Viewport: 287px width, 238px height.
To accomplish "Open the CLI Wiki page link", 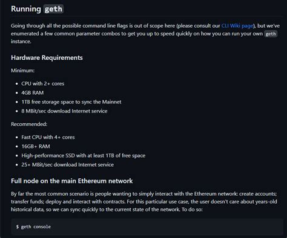I will click(237, 26).
